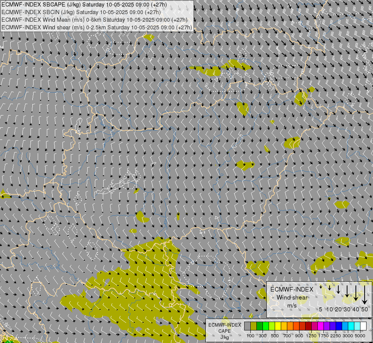
Task: Click the '3000' tick label on CAPE scale
Action: pyautogui.click(x=348, y=336)
